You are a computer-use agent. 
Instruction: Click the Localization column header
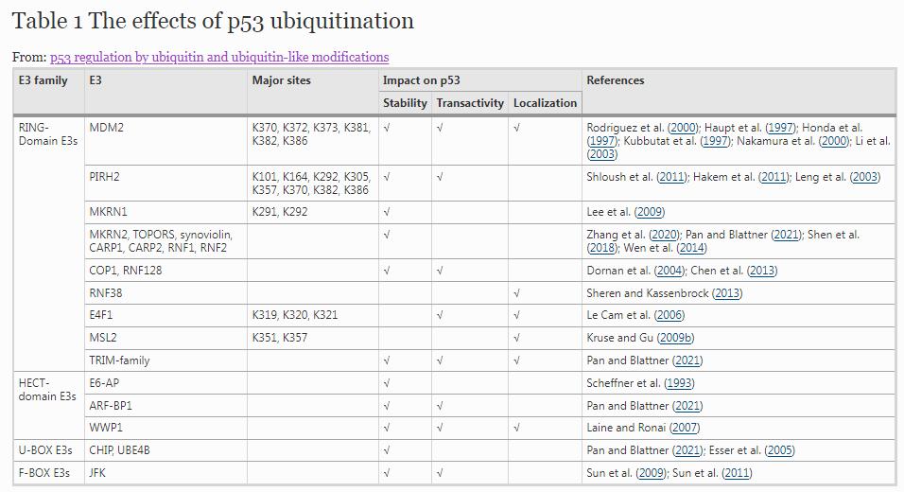545,103
